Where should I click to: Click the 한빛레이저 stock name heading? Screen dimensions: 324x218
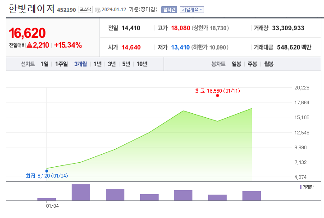click(31, 9)
